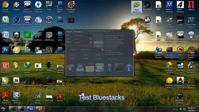
Task: Select the SpinTires shortcut icon
Action: click(x=191, y=82)
